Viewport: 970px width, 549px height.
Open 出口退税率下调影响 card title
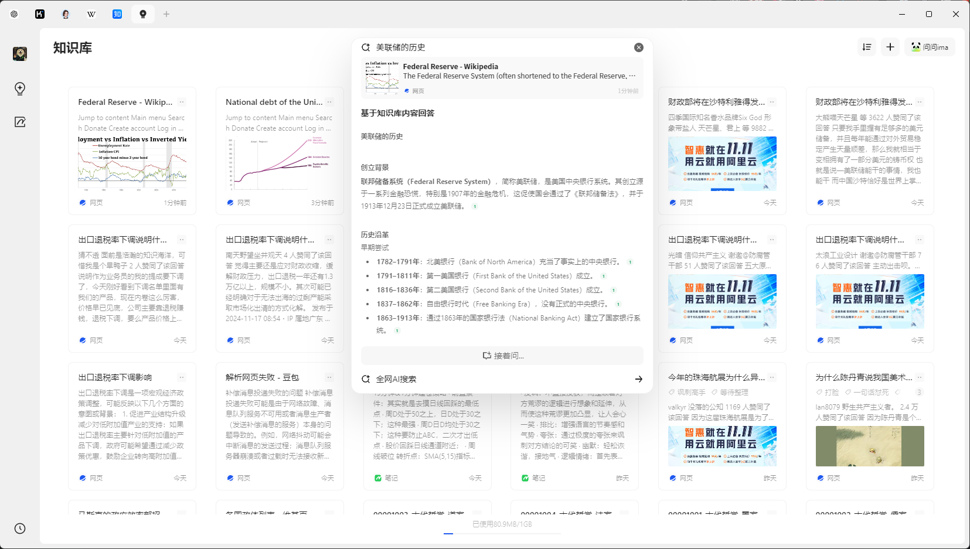click(115, 377)
